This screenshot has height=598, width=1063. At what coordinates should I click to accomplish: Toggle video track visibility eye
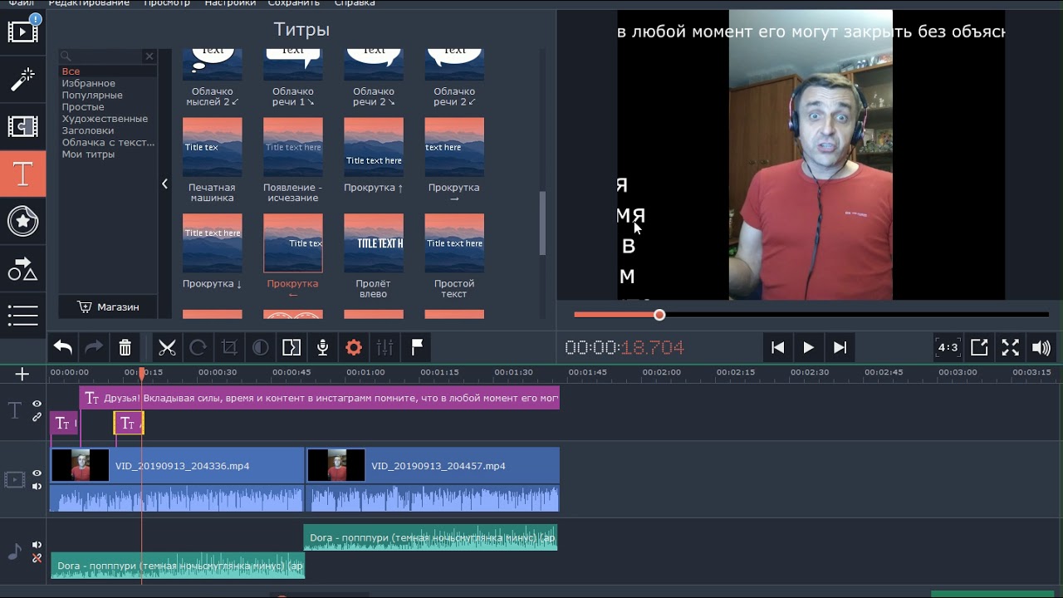(37, 473)
